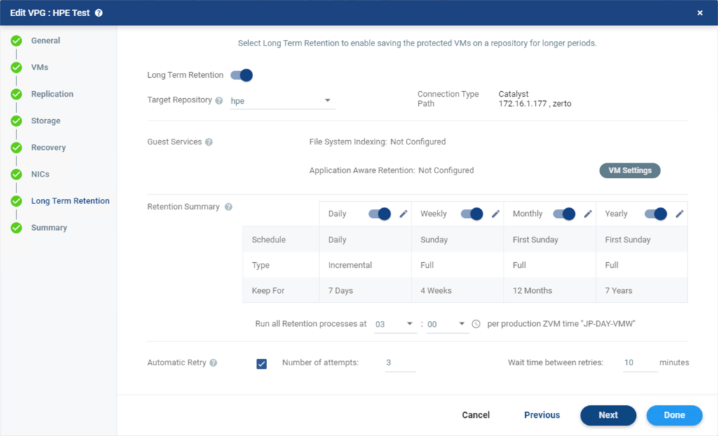Click the 'Incremental' type cell

(x=365, y=265)
